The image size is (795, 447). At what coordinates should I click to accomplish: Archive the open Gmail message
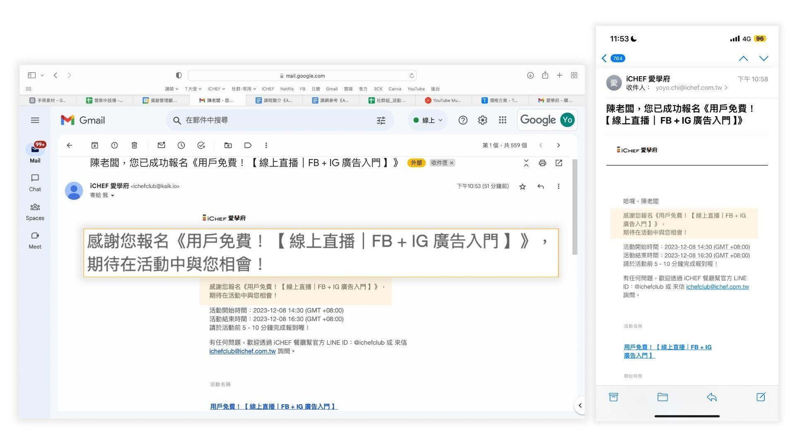(x=94, y=145)
